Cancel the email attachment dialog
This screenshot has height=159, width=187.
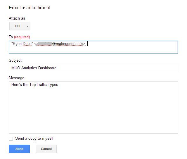(x=46, y=149)
